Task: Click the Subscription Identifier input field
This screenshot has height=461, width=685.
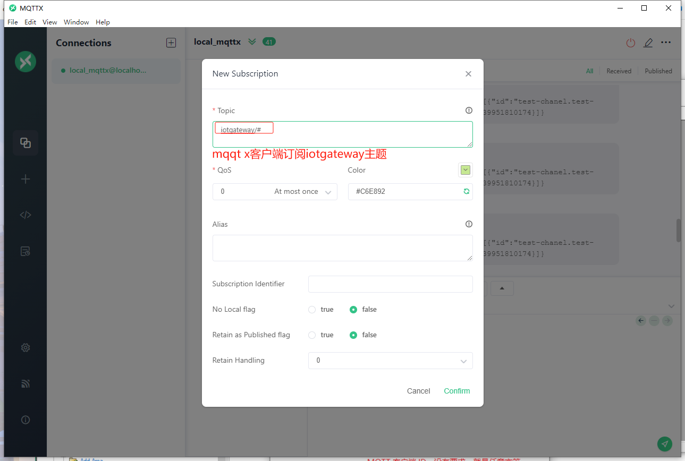Action: coord(391,284)
